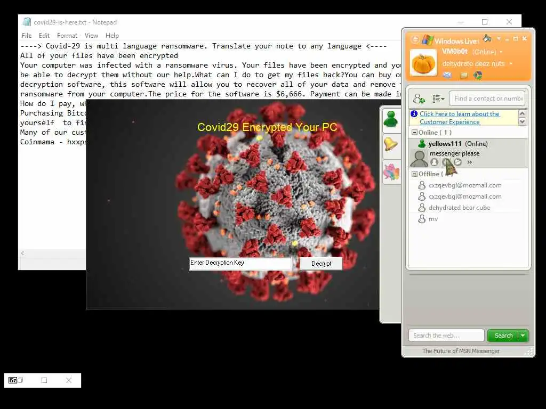This screenshot has height=409, width=546.
Task: Open Notepad Edit menu
Action: click(x=44, y=36)
